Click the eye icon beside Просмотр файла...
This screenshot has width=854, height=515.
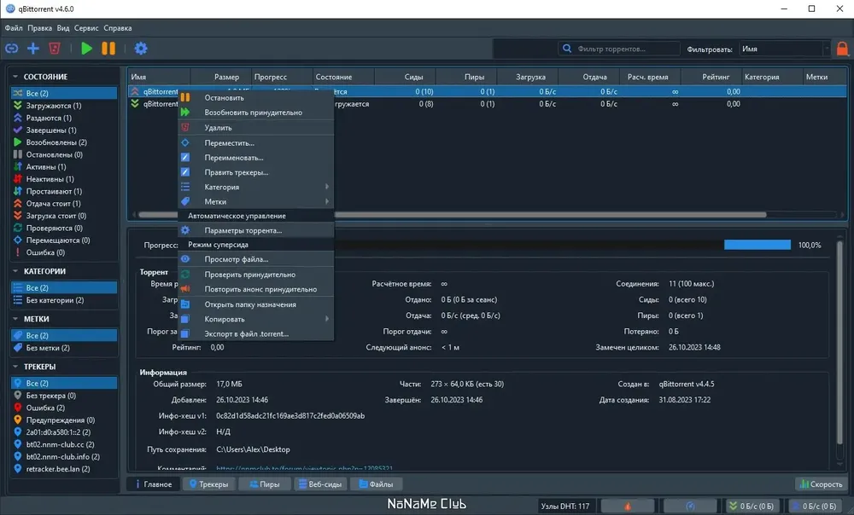coord(185,259)
